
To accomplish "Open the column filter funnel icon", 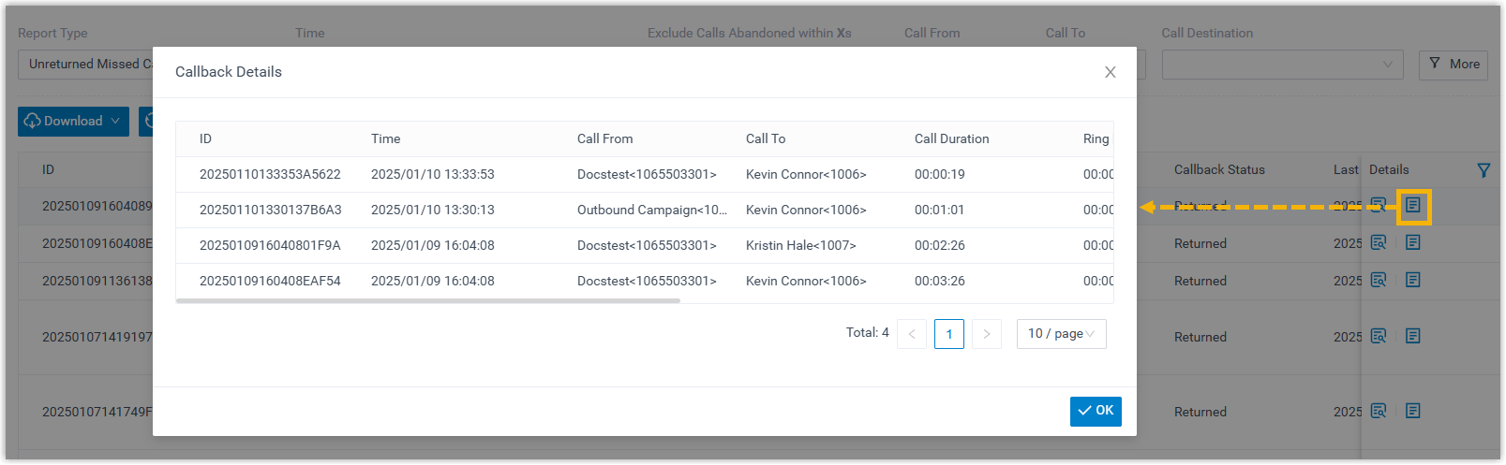I will pyautogui.click(x=1484, y=170).
